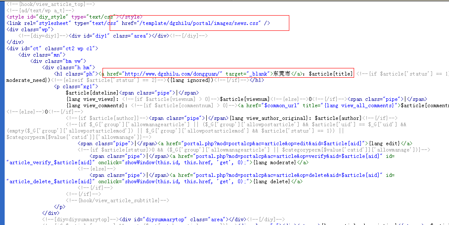Viewport: 449px width, 225px height.
Task: Click the "article_verify_$article[aid]" id value
Action: point(51,163)
